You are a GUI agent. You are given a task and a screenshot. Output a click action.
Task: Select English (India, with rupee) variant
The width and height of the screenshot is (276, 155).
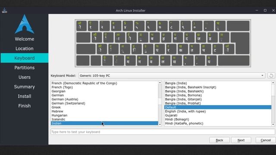[218, 112]
